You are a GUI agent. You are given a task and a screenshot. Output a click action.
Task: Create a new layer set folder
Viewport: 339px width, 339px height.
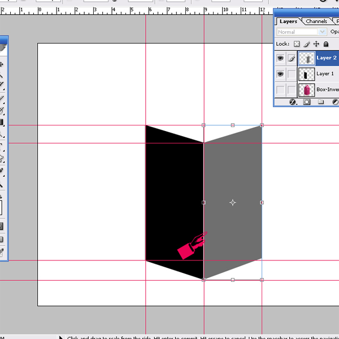click(x=321, y=102)
